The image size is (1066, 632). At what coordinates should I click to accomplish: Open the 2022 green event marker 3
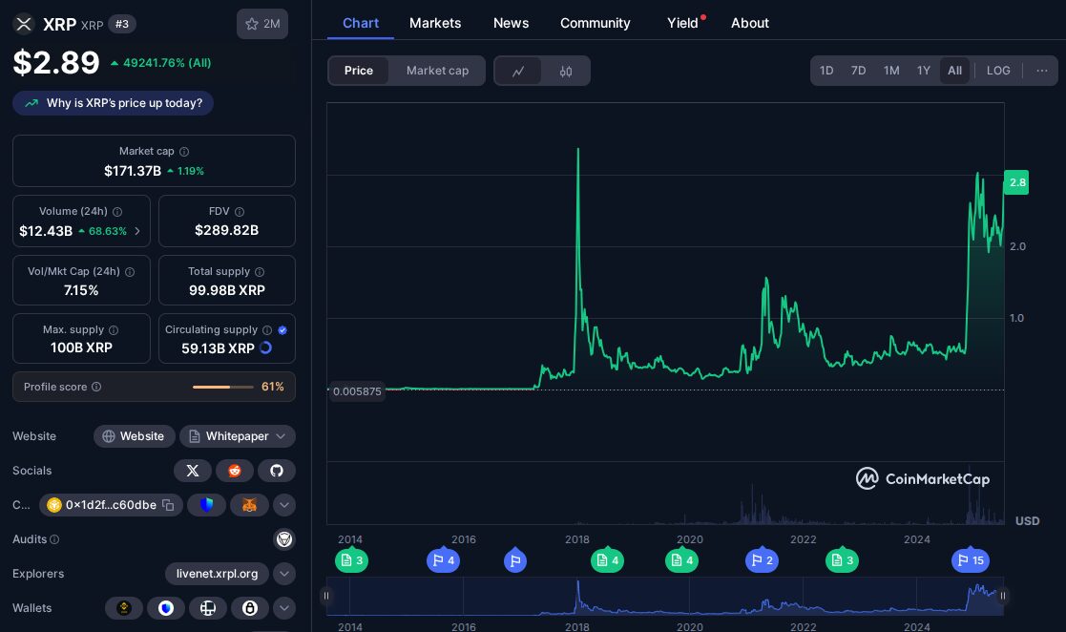coord(842,559)
